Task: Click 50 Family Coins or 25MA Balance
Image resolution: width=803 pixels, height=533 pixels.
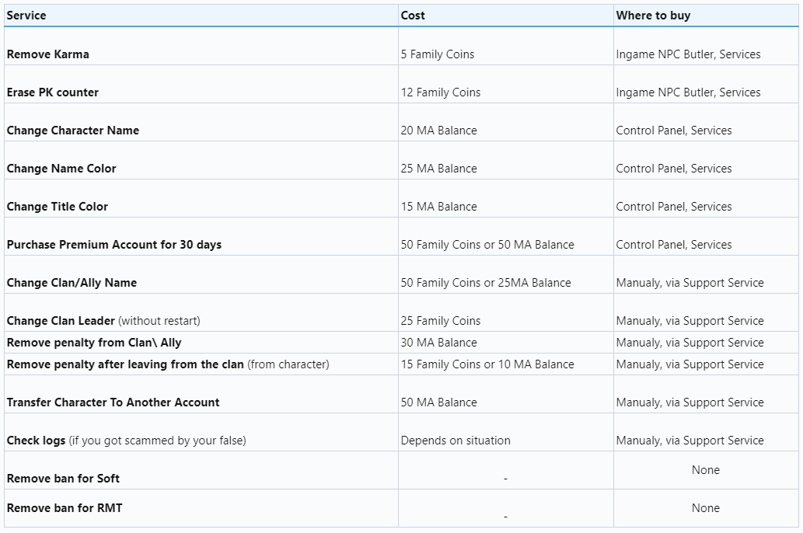Action: tap(486, 283)
